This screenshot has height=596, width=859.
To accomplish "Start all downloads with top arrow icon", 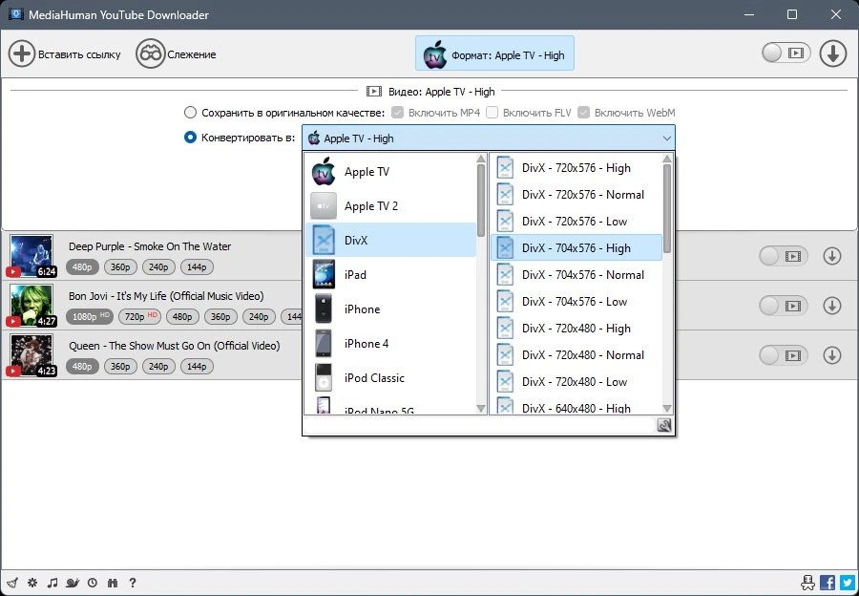I will click(832, 53).
